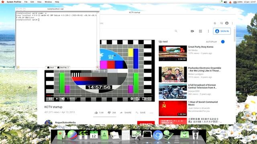Enter fullscreen on the video player

click(150, 99)
